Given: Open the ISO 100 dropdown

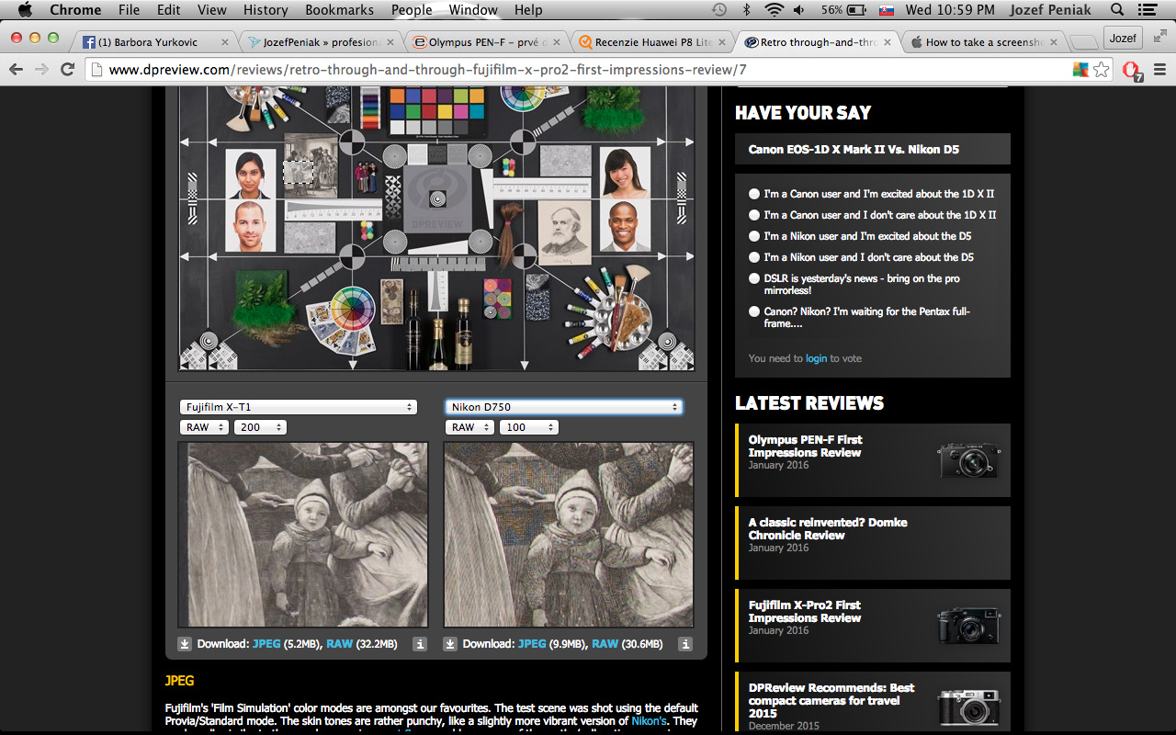Looking at the screenshot, I should (x=528, y=427).
